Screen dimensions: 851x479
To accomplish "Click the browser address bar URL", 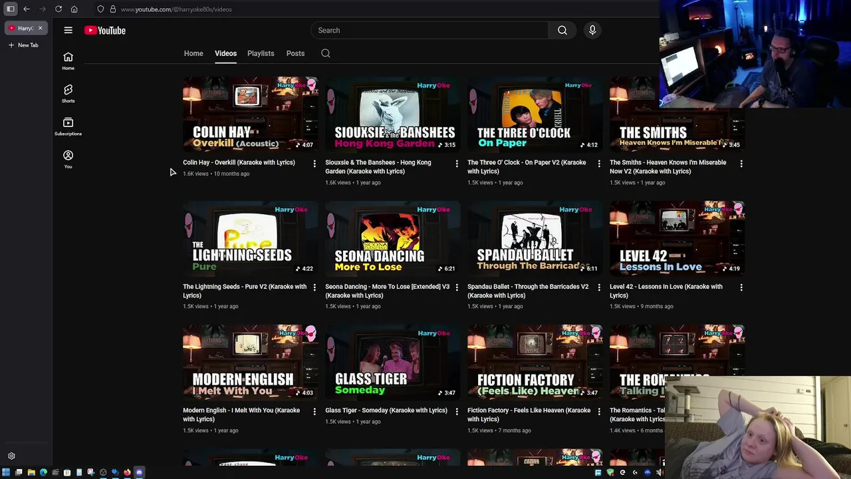I will (x=176, y=9).
